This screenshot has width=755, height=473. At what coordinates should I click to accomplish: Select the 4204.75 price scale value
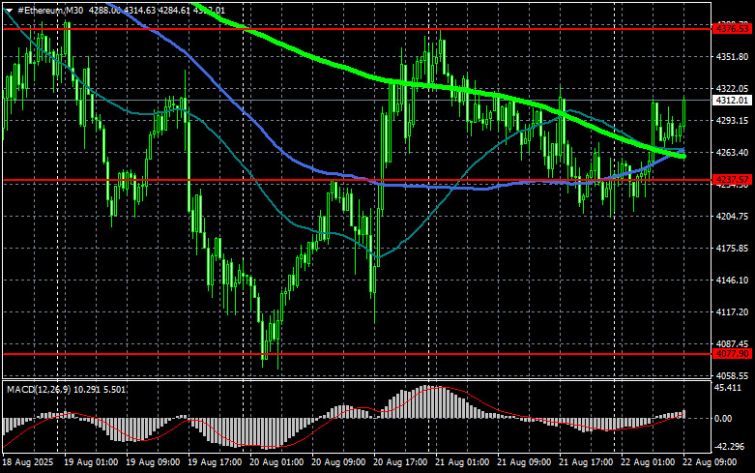tap(733, 217)
